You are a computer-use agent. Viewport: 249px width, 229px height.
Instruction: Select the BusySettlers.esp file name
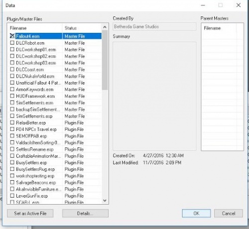(x=31, y=163)
